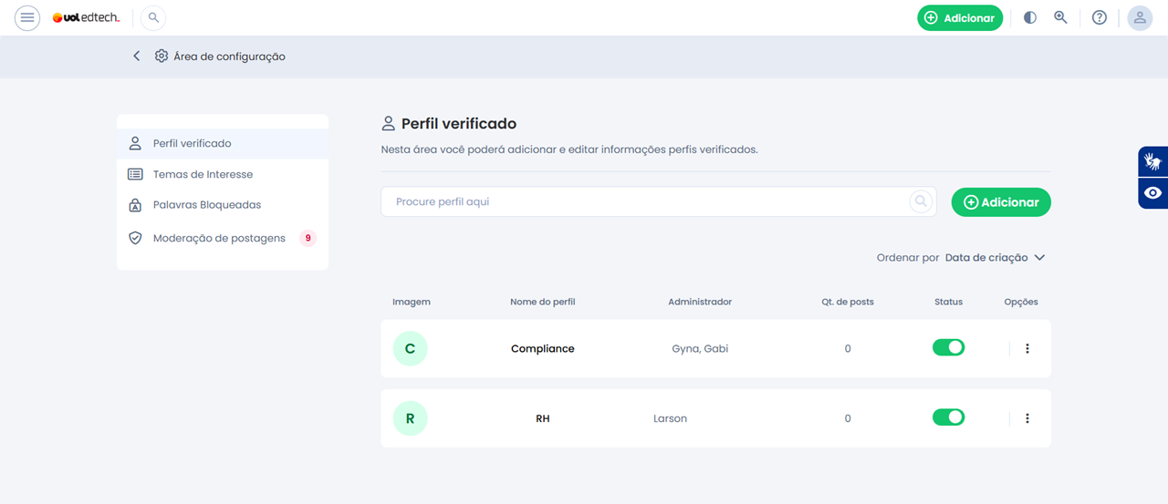Click administrator Larson
Image resolution: width=1168 pixels, height=504 pixels.
coord(670,418)
